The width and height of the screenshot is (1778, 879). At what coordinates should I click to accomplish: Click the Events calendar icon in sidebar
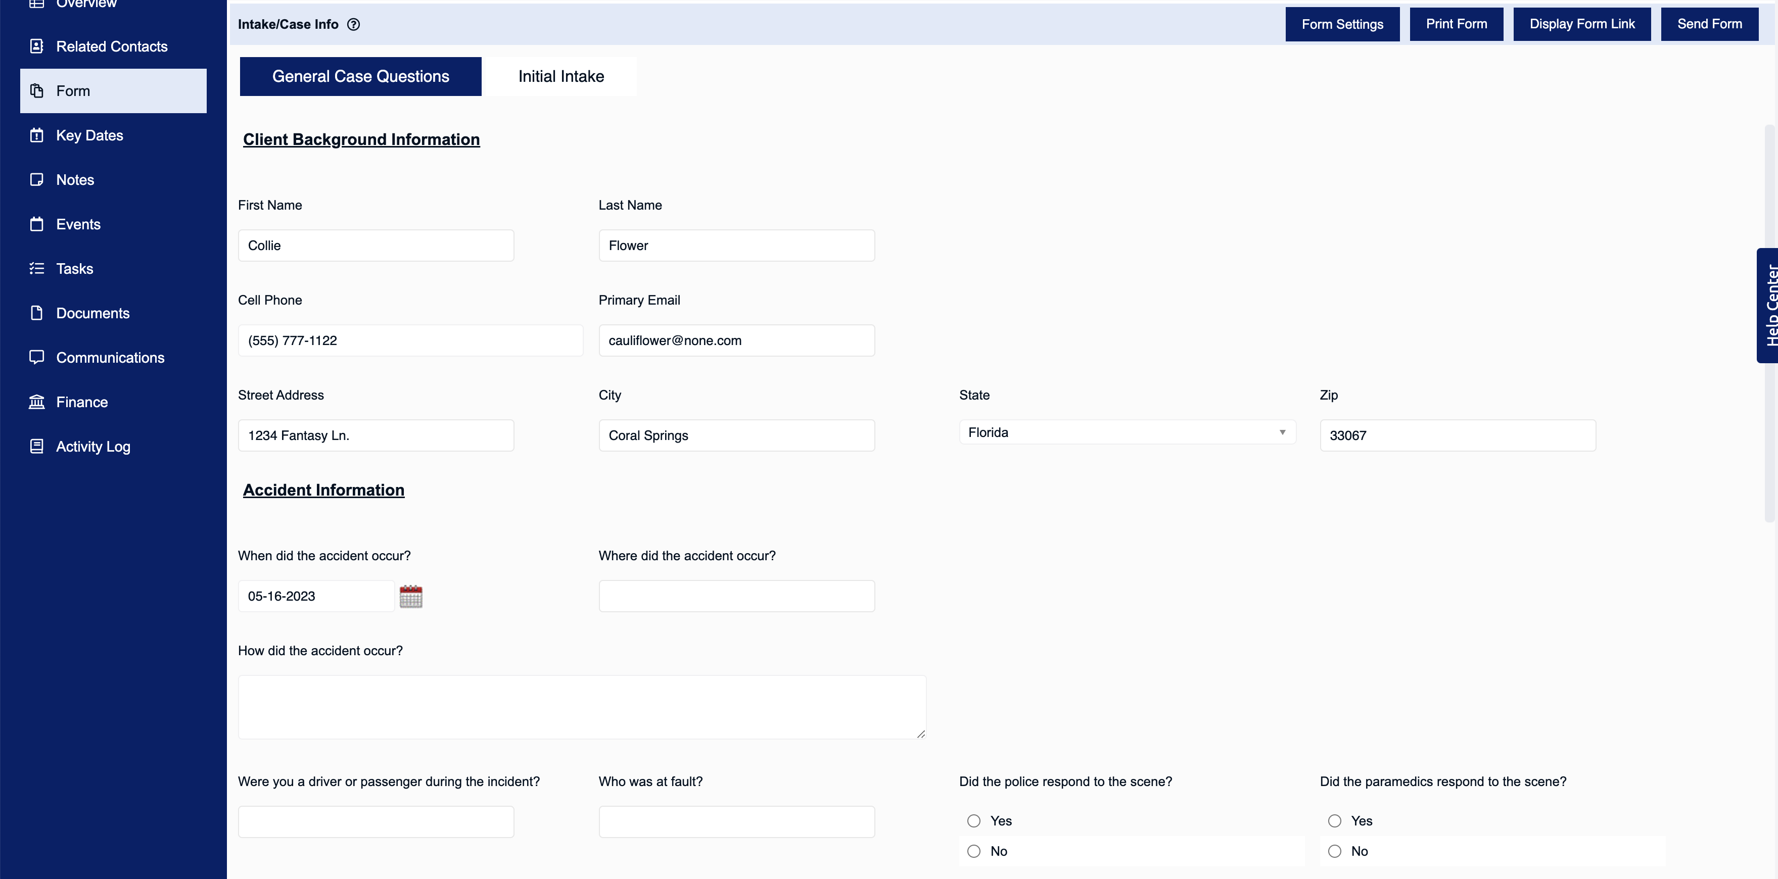pos(37,224)
